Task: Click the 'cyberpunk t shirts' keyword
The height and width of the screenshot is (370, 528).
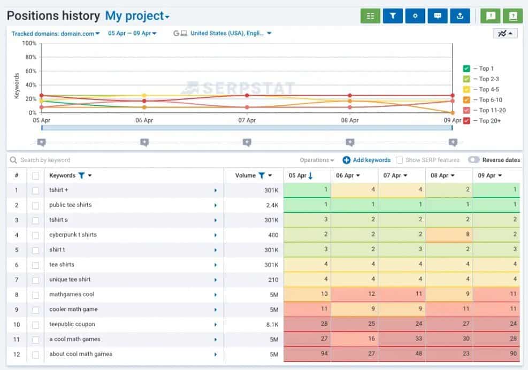Action: pyautogui.click(x=73, y=235)
